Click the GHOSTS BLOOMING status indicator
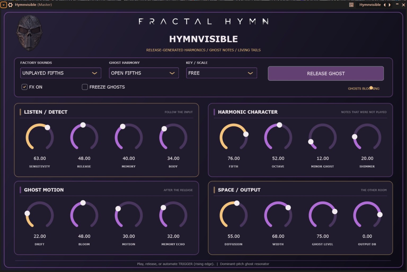Viewport: 407px width, 272px height. coord(364,89)
